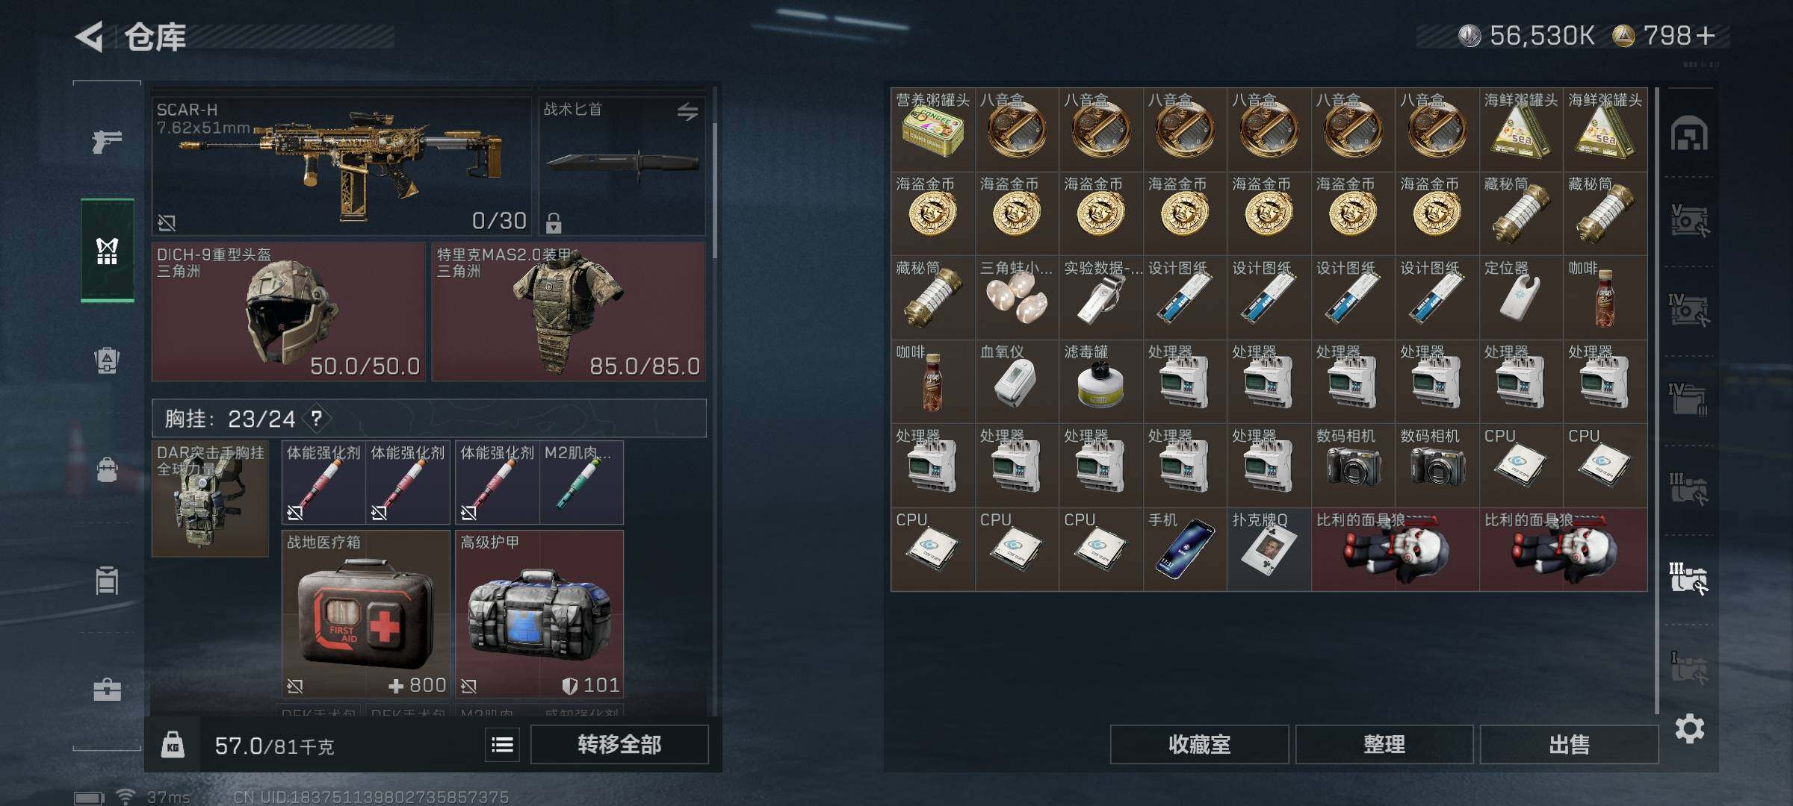Expand the level V storage box

click(x=1689, y=221)
